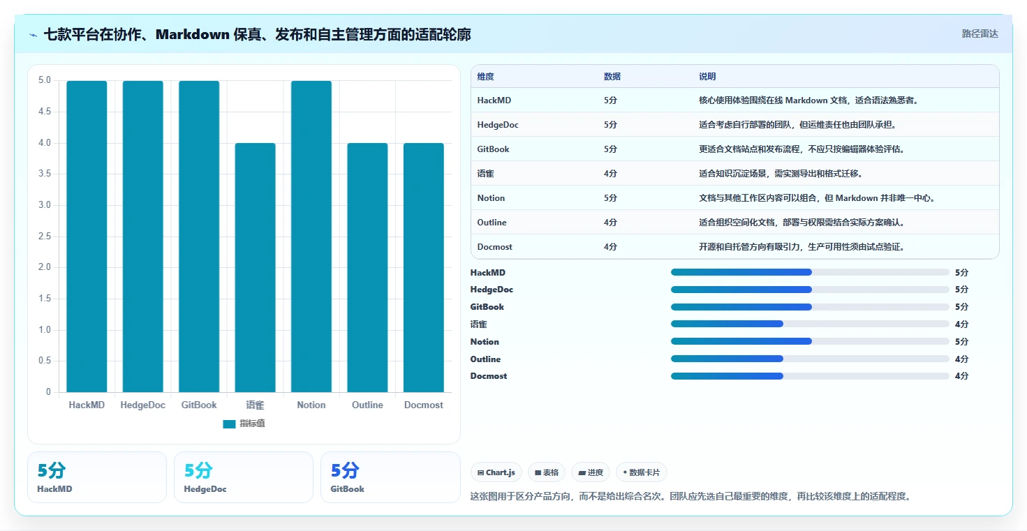Click the GitBook bar in the chart
The height and width of the screenshot is (531, 1027).
tap(199, 237)
